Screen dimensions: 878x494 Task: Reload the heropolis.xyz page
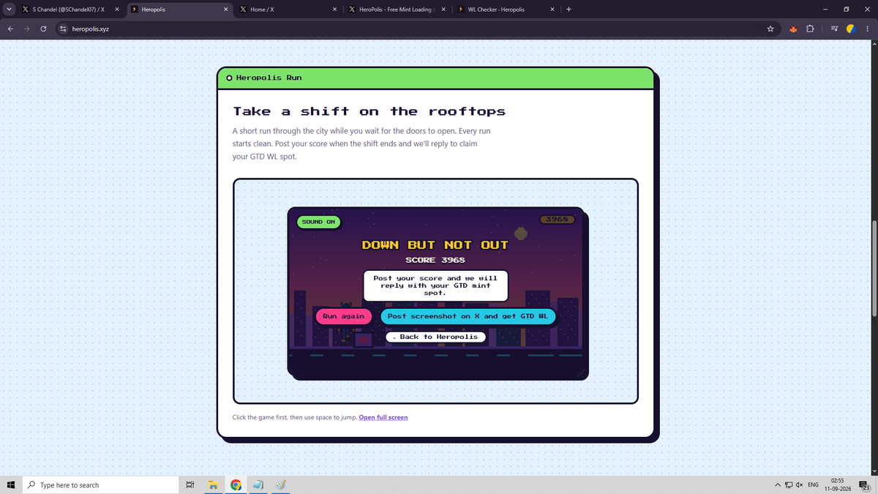point(44,29)
